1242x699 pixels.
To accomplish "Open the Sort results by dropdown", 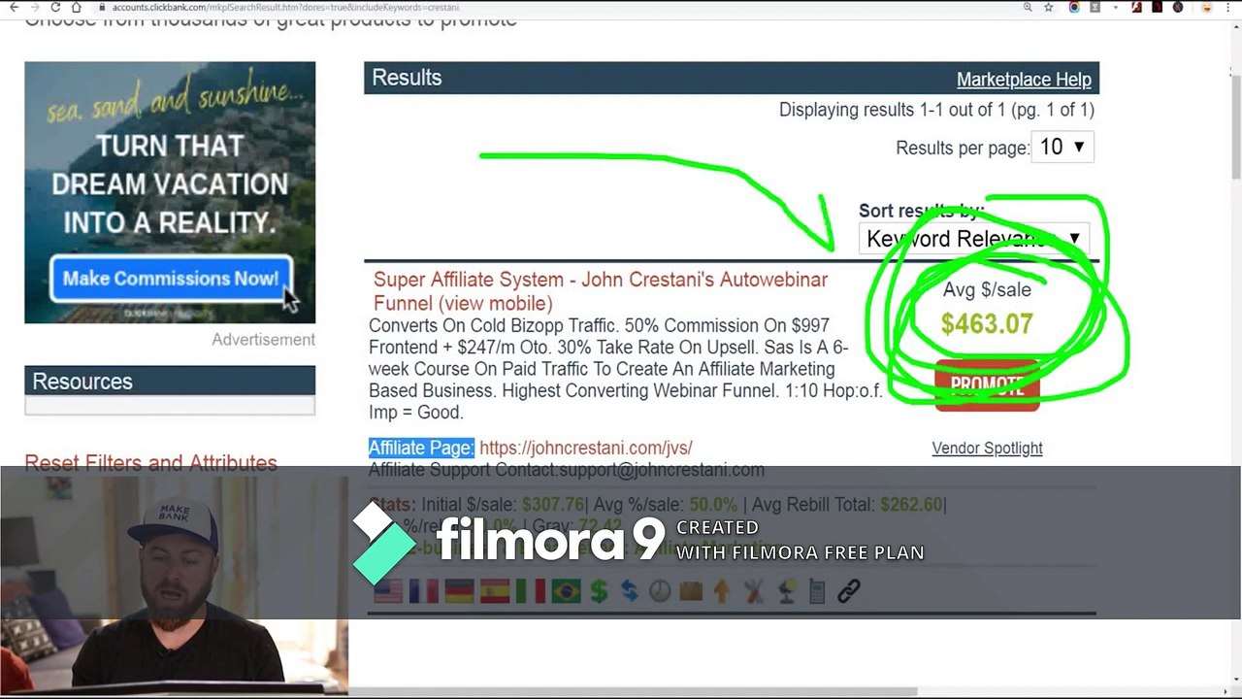I will [974, 239].
